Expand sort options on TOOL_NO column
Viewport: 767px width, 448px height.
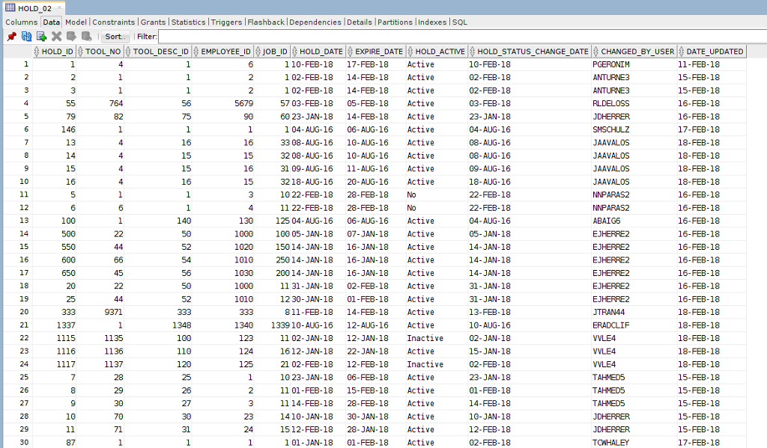pos(81,51)
